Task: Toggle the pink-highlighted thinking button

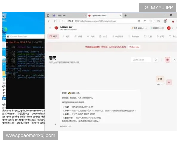Action: point(167,60)
